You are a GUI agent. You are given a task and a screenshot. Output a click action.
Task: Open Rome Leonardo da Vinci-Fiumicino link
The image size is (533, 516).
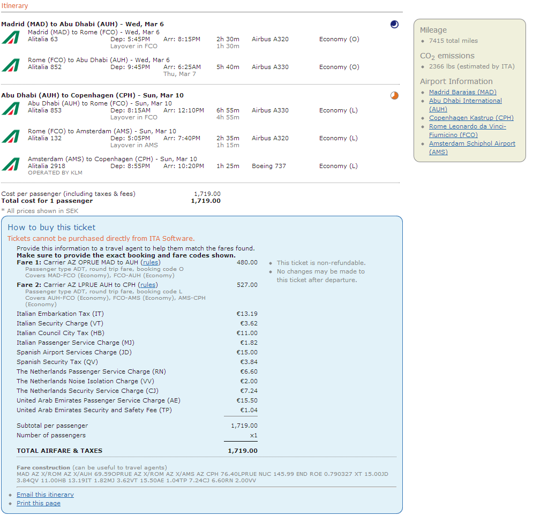click(467, 126)
